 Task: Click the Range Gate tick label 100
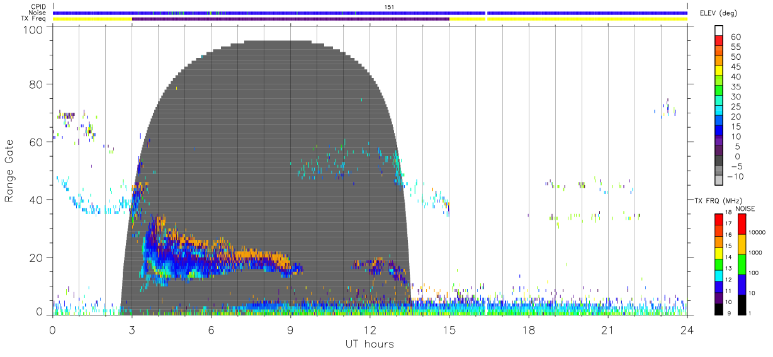pos(33,30)
